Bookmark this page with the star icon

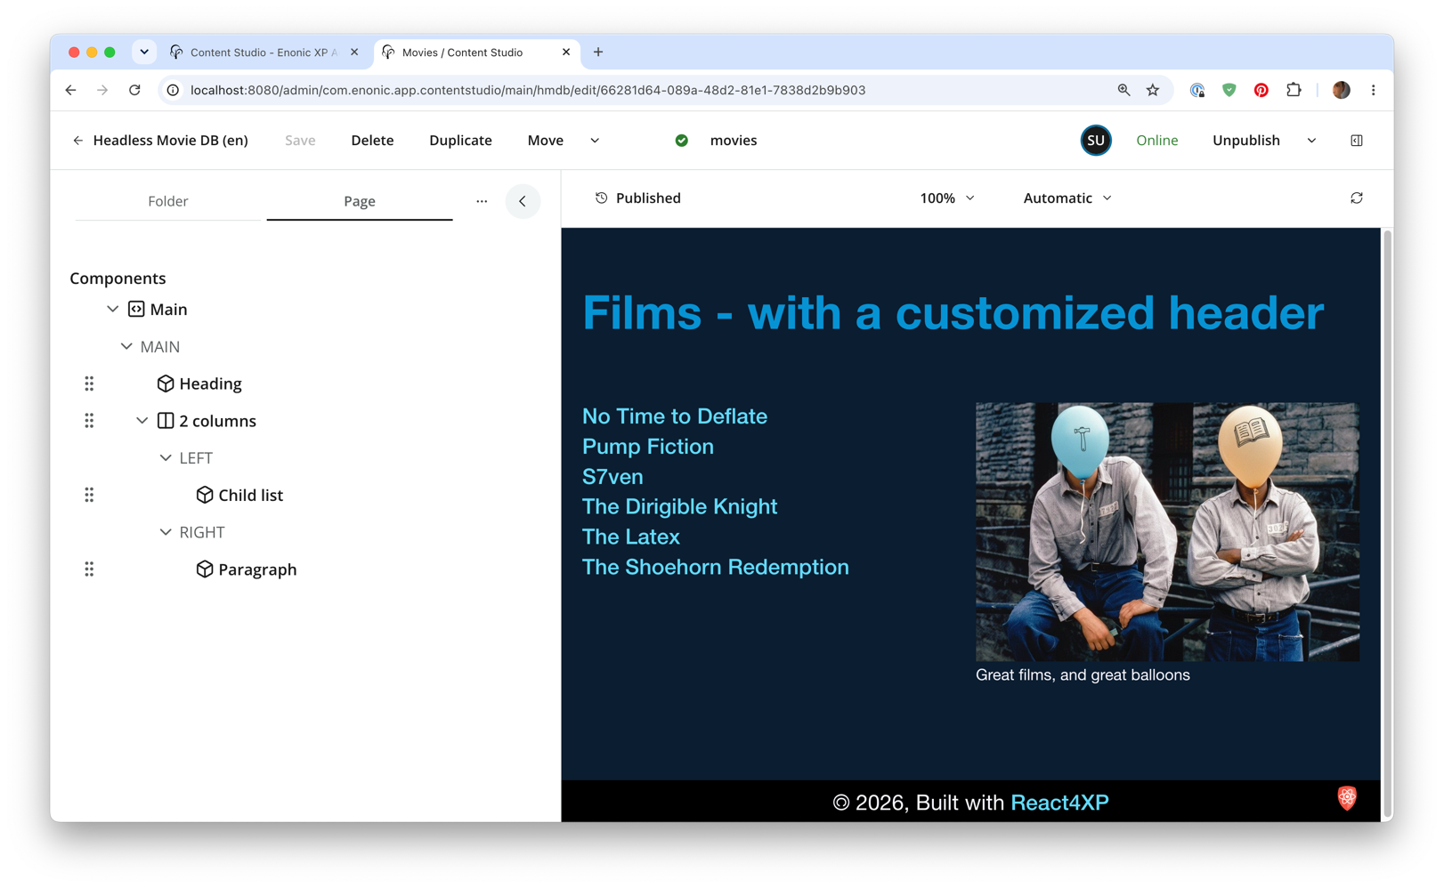tap(1153, 90)
